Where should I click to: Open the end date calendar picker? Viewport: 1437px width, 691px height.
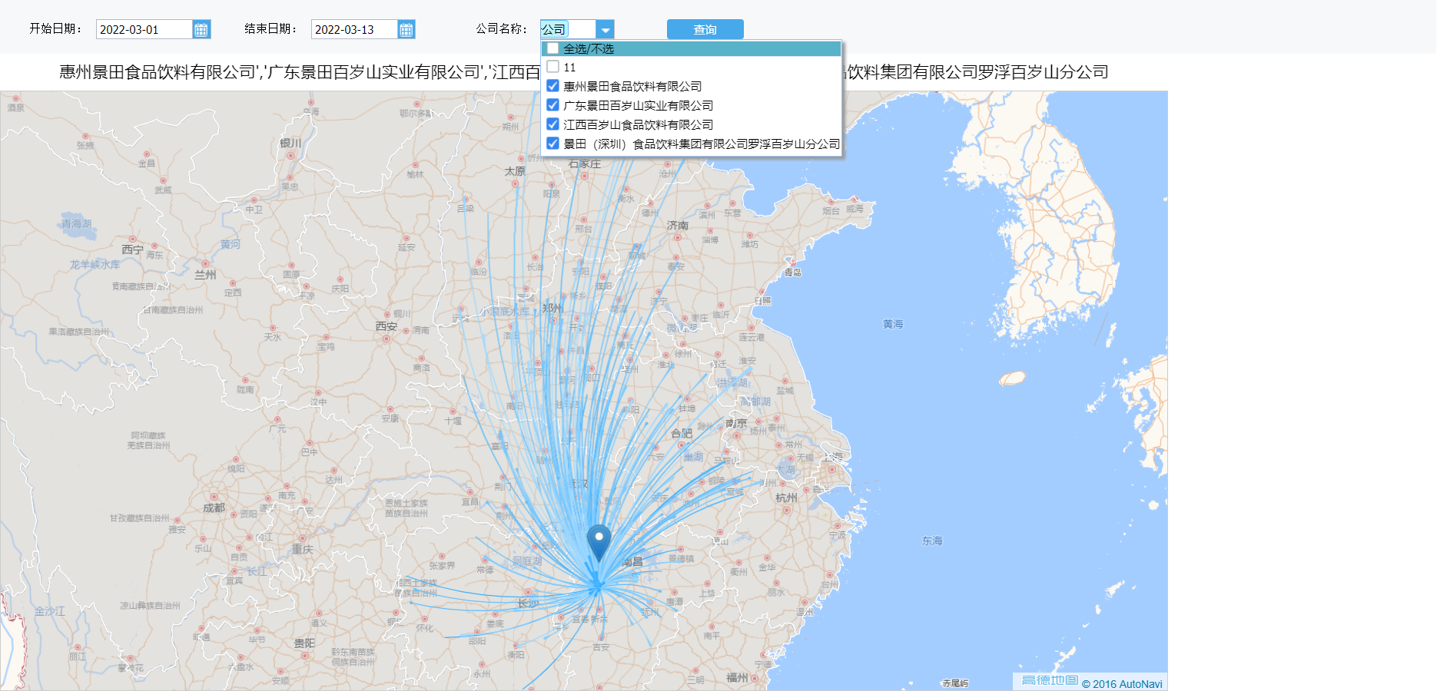407,30
